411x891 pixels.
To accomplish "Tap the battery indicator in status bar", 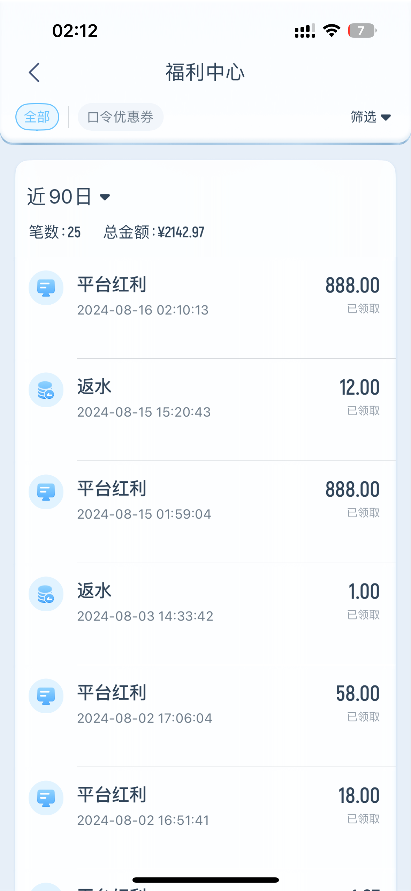I will click(x=362, y=31).
